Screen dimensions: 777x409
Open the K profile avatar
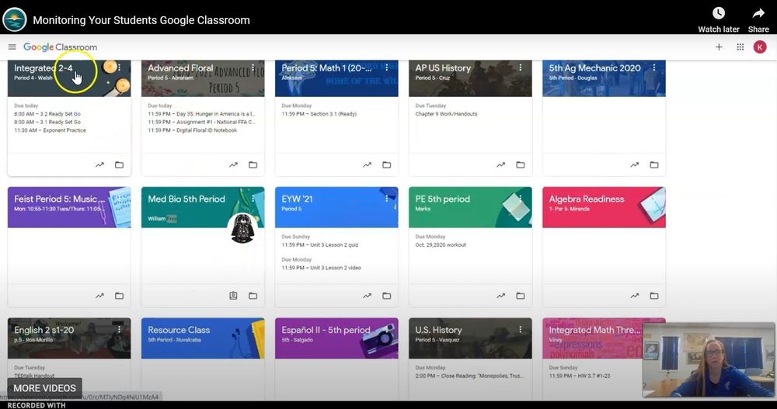coord(760,47)
